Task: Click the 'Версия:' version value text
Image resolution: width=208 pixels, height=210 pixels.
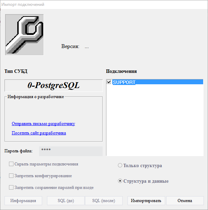Action: click(87, 47)
